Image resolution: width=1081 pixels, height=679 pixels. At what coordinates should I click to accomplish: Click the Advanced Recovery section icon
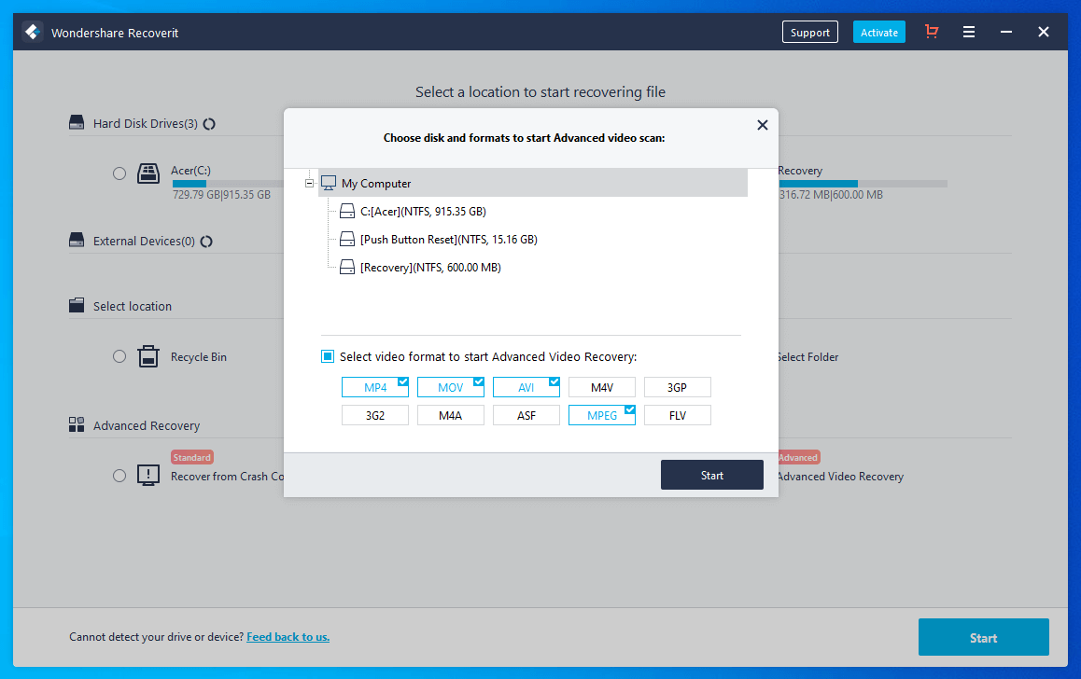click(77, 424)
